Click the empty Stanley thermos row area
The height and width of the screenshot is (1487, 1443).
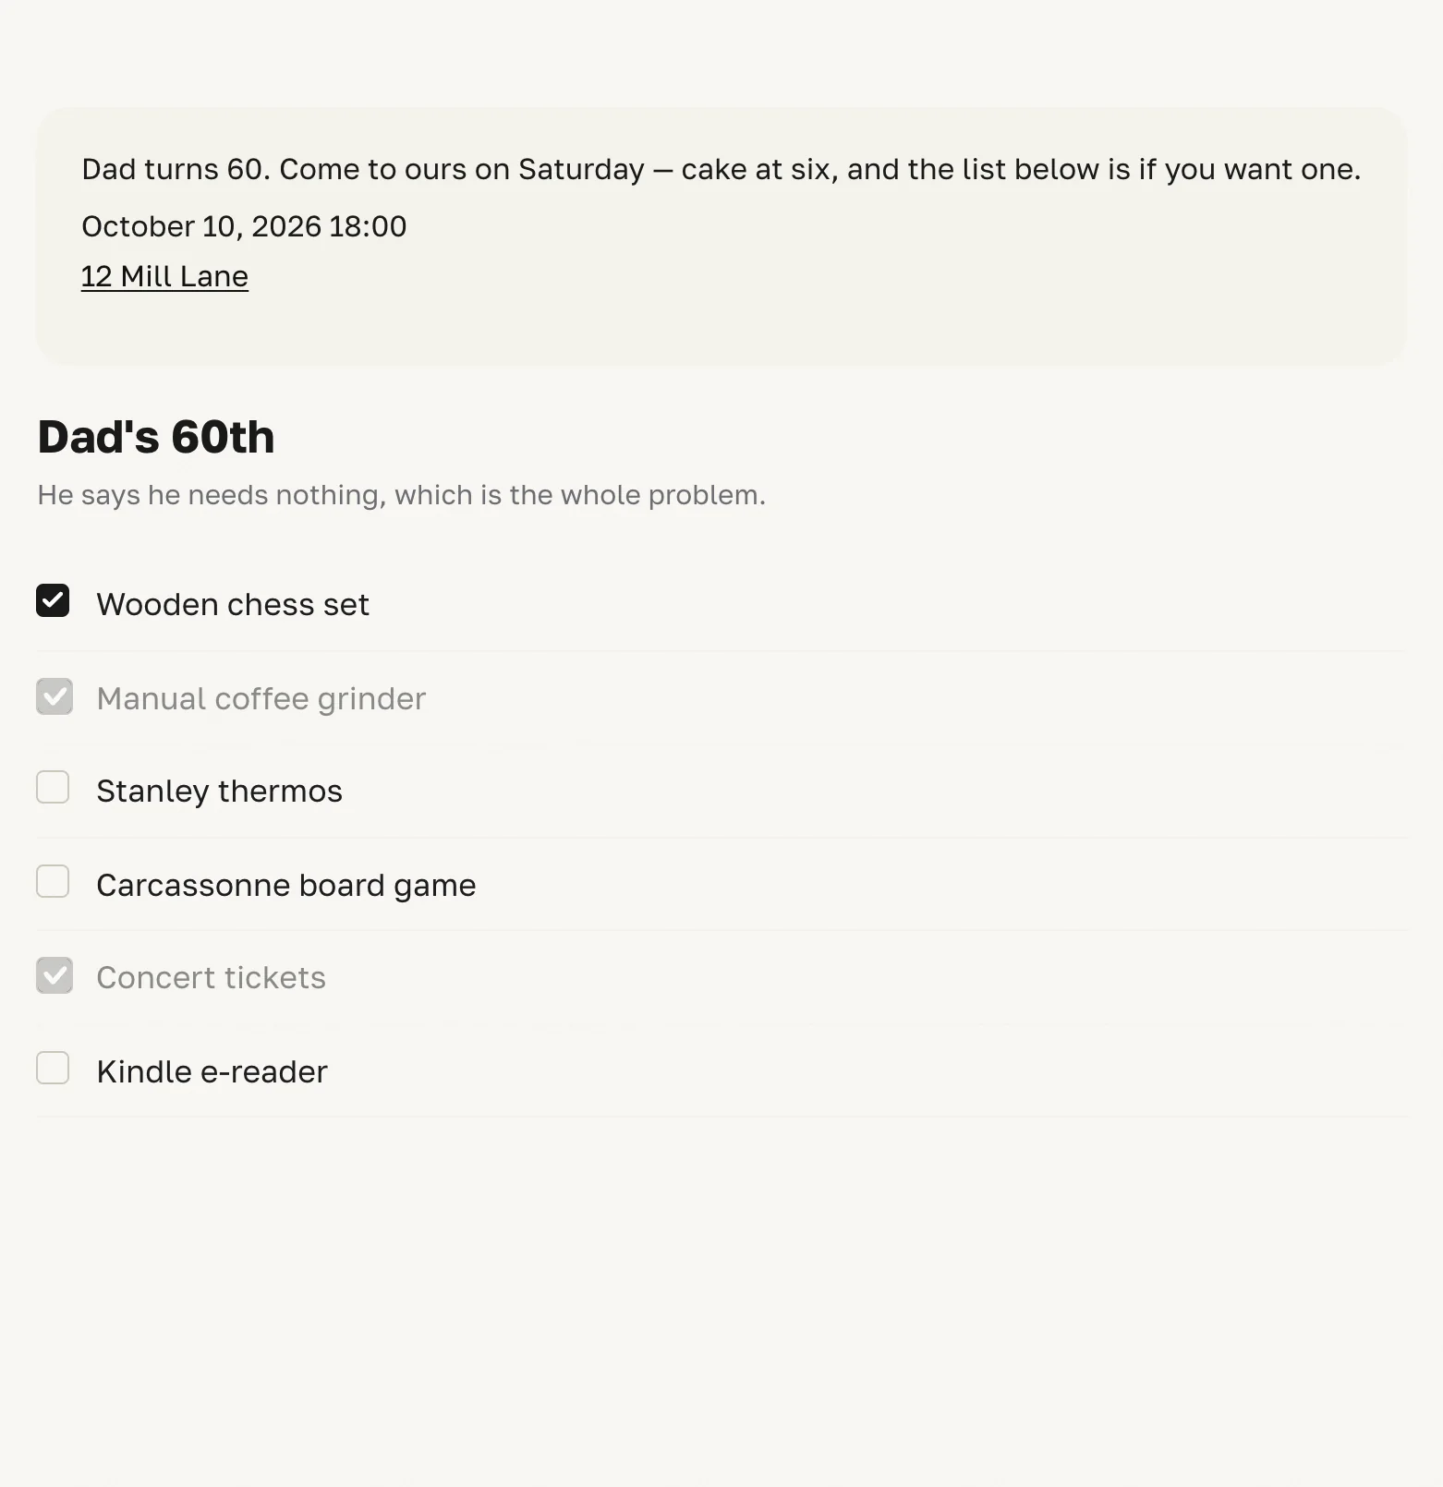[x=868, y=791]
